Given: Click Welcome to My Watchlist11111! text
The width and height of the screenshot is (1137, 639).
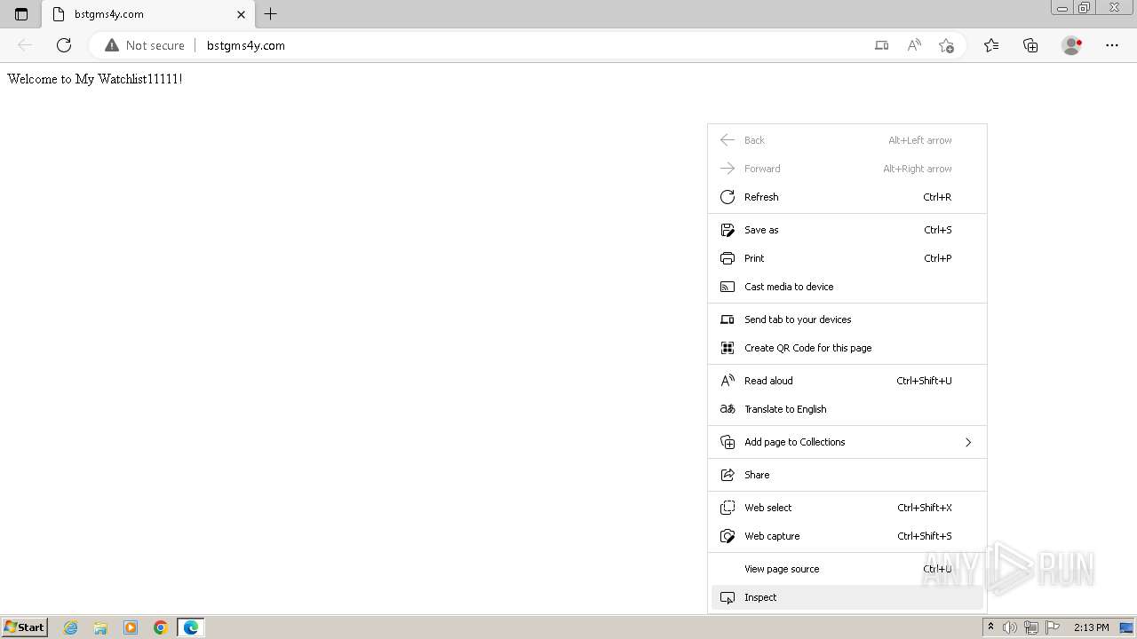Looking at the screenshot, I should [95, 79].
